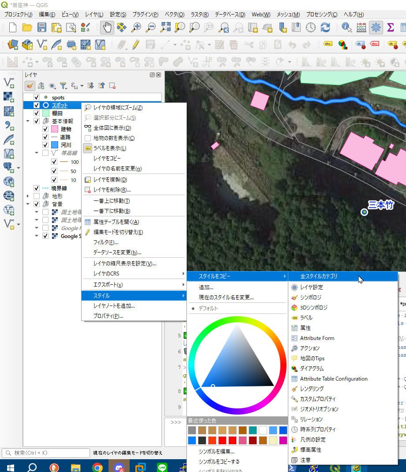
Task: Open the レイヤのCRS submenu
Action: point(134,274)
